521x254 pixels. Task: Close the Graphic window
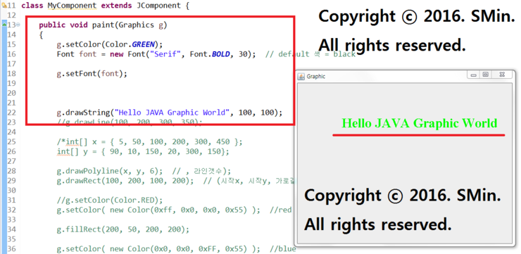click(x=502, y=75)
